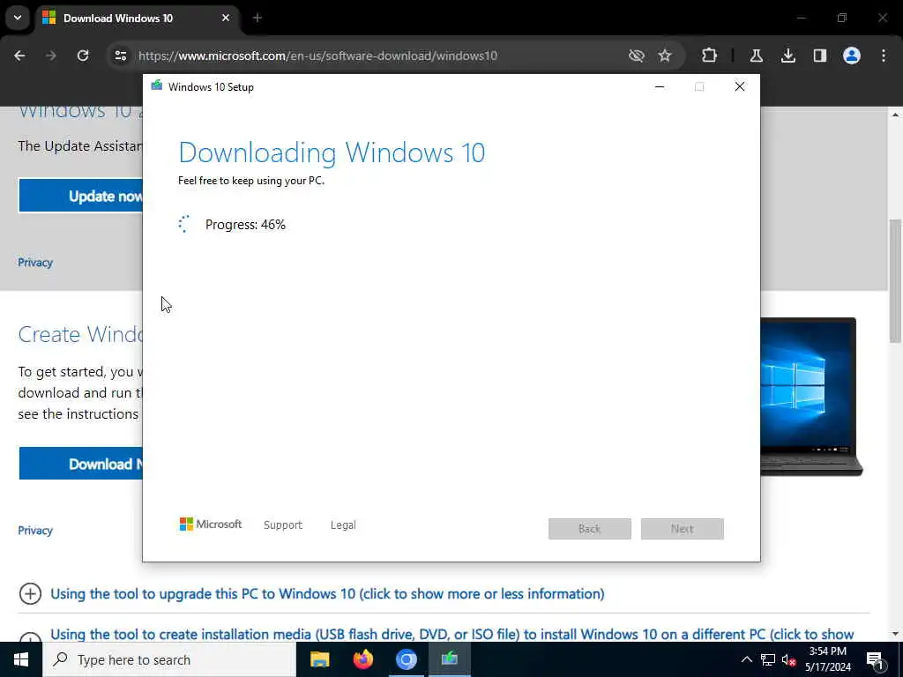Reload the Microsoft download page
Image resolution: width=903 pixels, height=677 pixels.
click(x=83, y=56)
